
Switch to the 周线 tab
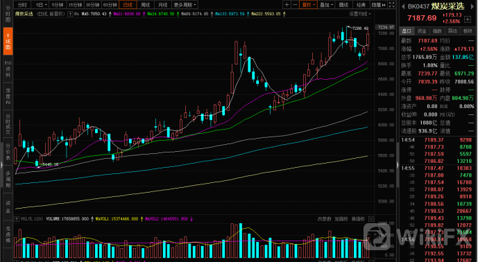tap(146, 5)
